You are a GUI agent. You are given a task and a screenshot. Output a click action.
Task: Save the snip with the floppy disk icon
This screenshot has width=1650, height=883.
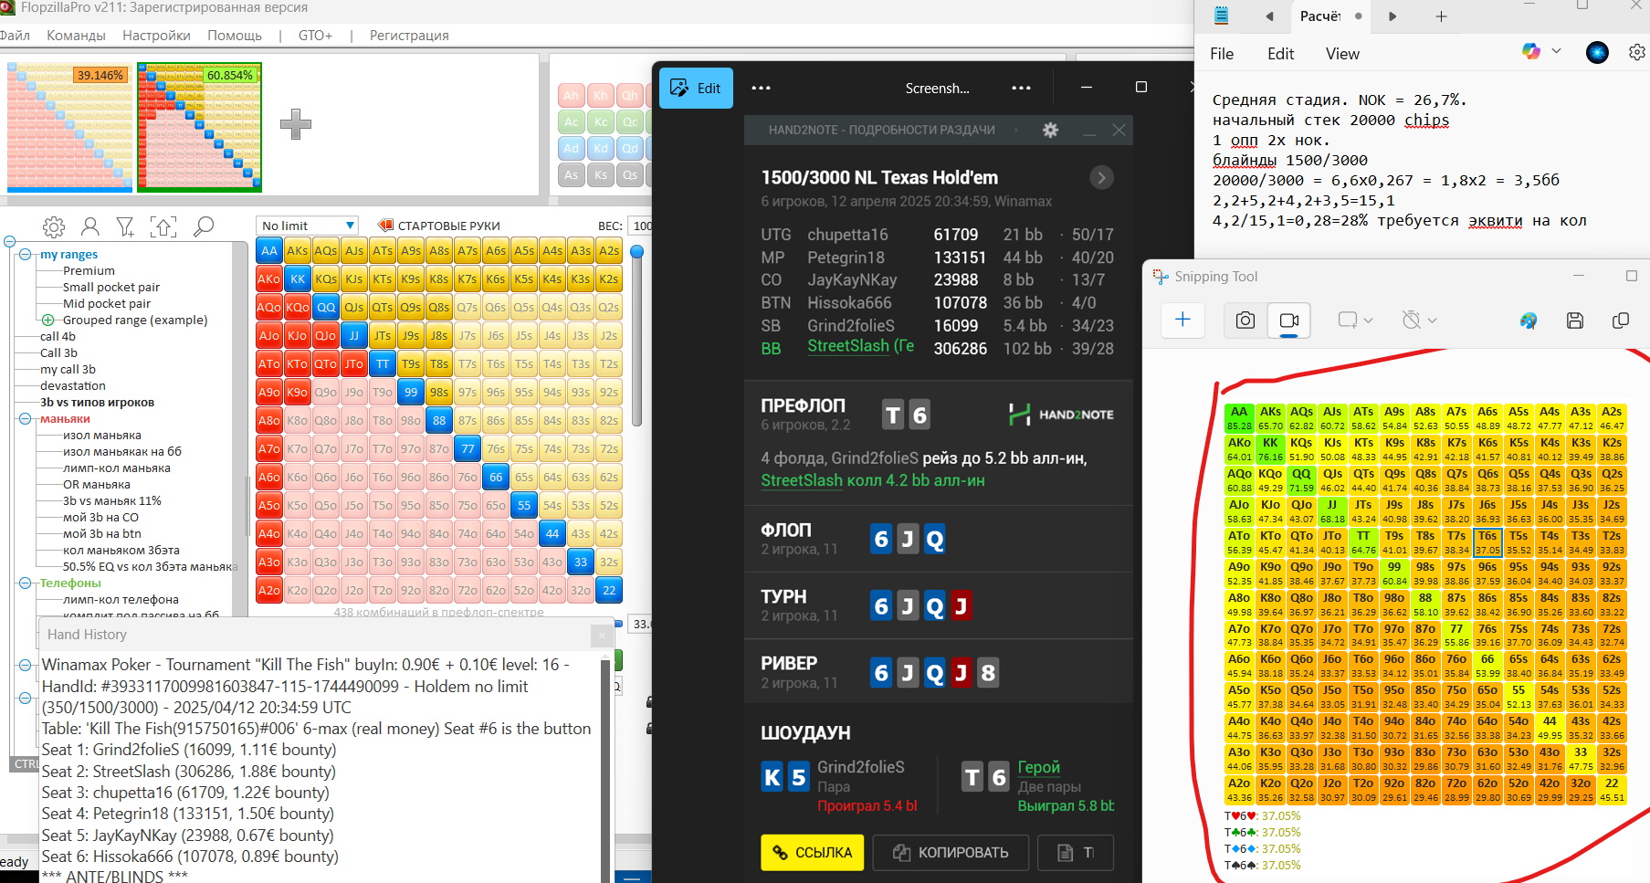[1575, 320]
